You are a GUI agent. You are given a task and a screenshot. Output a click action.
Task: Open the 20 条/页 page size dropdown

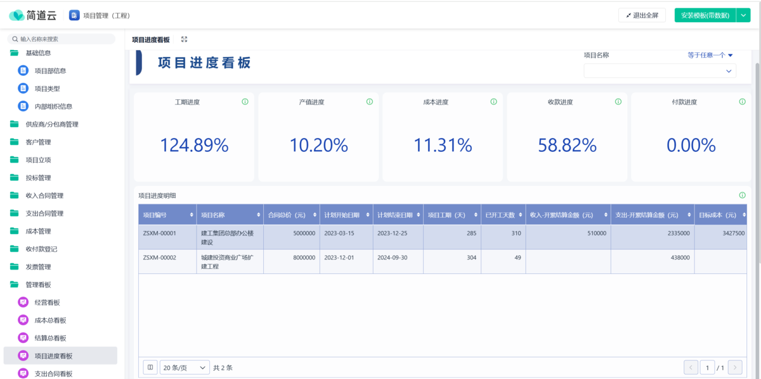[185, 367]
